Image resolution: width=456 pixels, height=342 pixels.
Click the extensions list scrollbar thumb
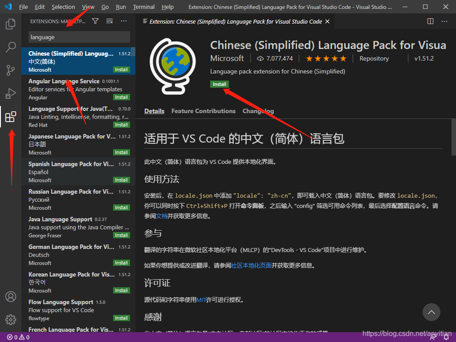coord(133,52)
